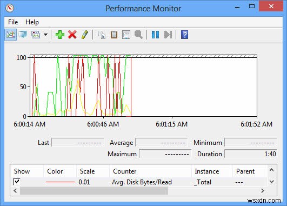Uncheck Show for Avg. Disk Bytes/Read
The image size is (287, 206).
pos(17,182)
